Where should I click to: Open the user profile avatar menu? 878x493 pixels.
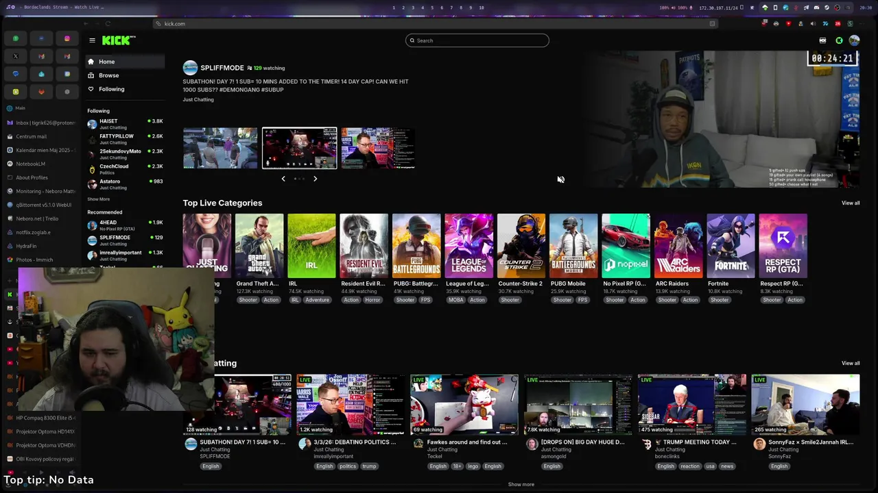point(854,40)
